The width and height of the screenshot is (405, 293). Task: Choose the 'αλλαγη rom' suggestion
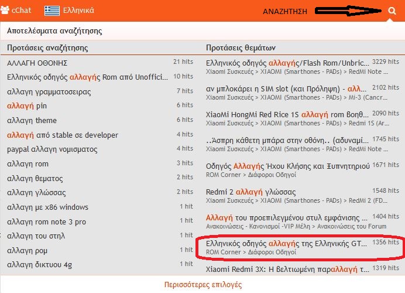coord(28,164)
